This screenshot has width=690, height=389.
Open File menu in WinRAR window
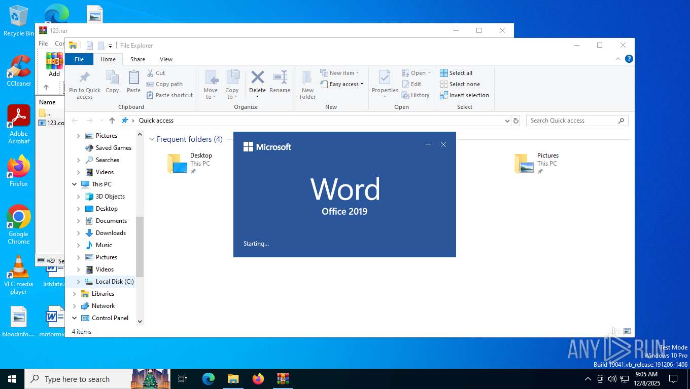pyautogui.click(x=44, y=44)
